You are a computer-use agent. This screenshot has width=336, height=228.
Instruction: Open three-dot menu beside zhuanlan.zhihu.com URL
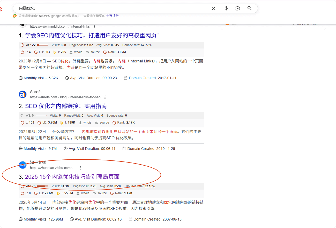(x=81, y=168)
